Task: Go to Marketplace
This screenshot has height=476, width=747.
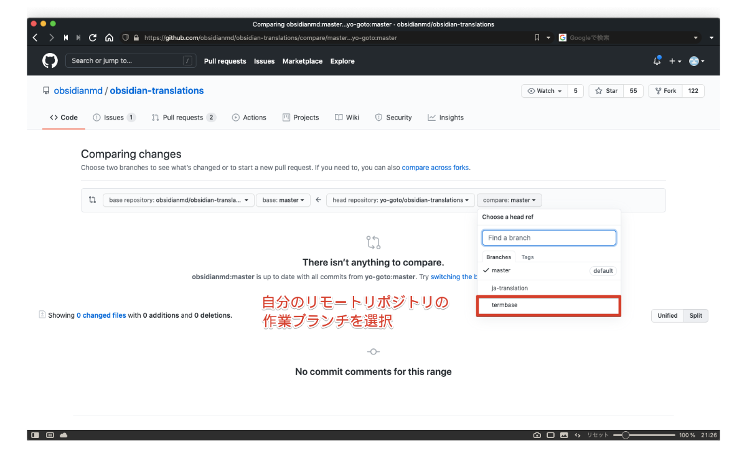Action: [302, 61]
